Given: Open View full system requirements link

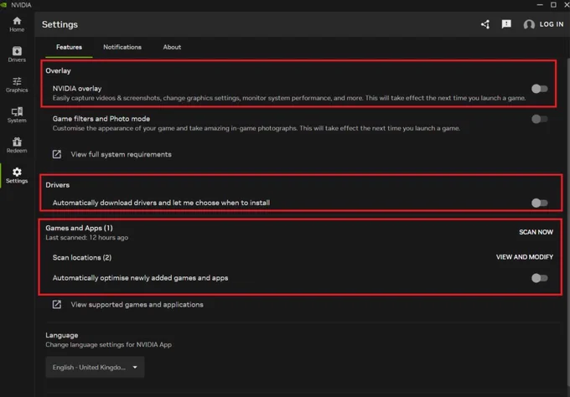Looking at the screenshot, I should [x=121, y=154].
